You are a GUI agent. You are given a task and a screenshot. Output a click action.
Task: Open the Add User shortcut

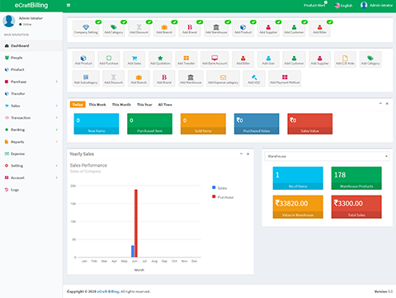click(x=268, y=59)
